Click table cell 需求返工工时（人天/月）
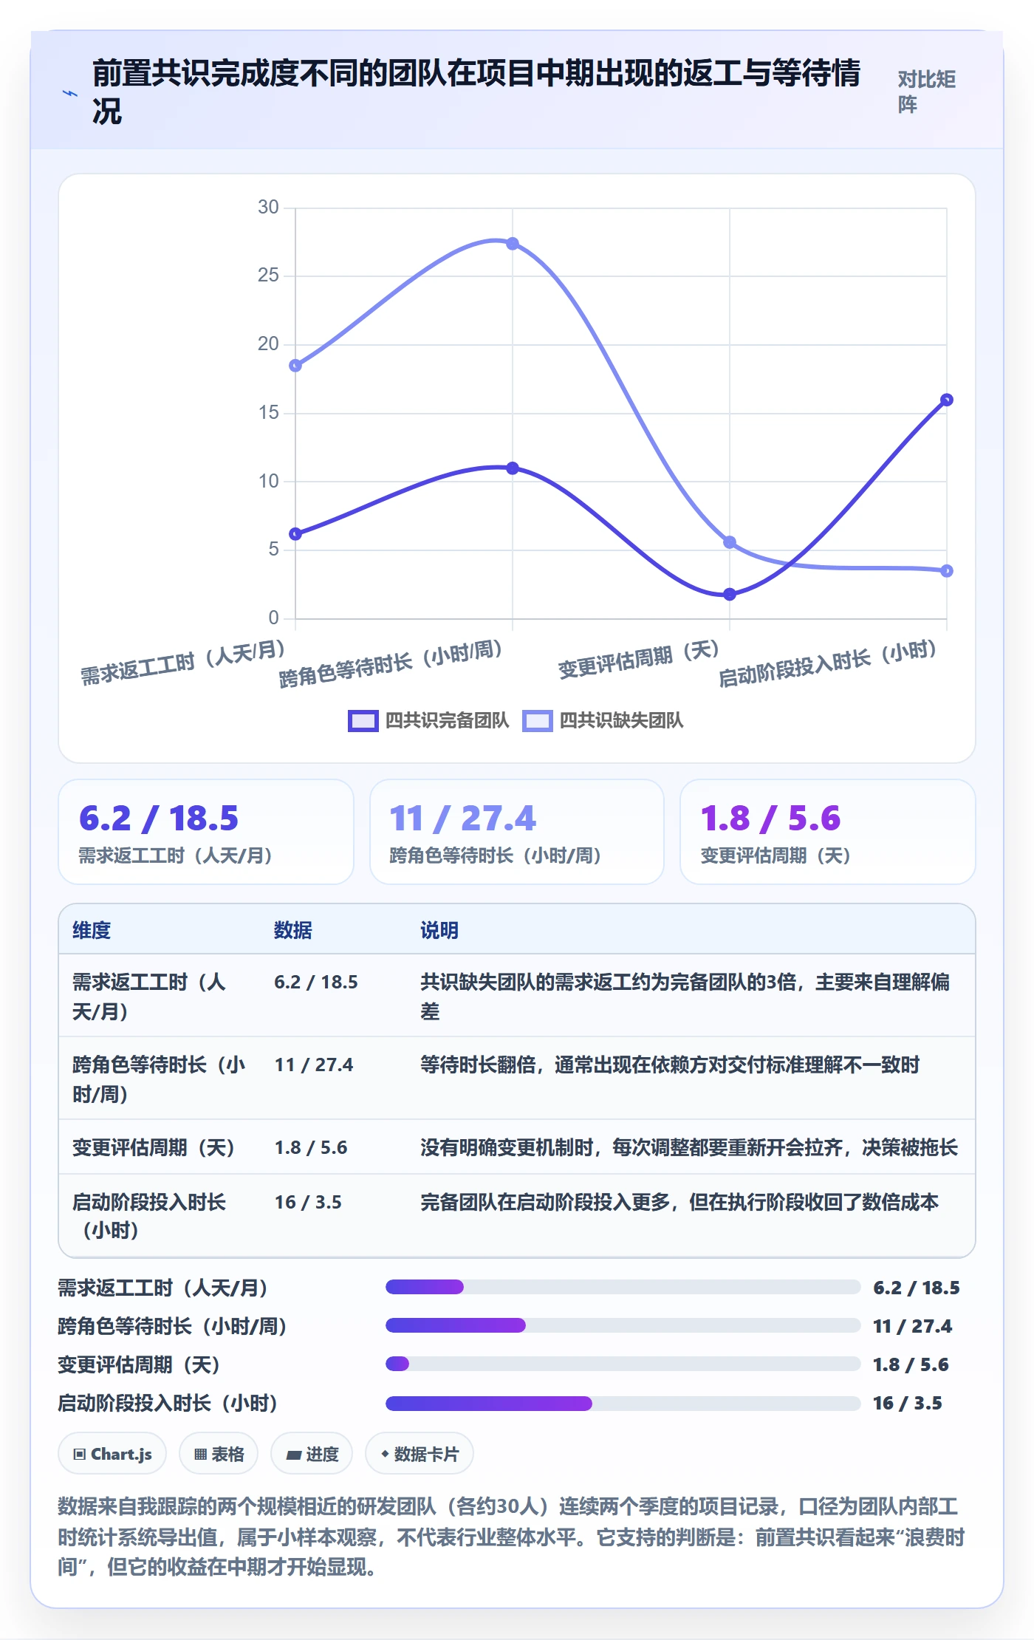The width and height of the screenshot is (1034, 1640). pyautogui.click(x=158, y=997)
